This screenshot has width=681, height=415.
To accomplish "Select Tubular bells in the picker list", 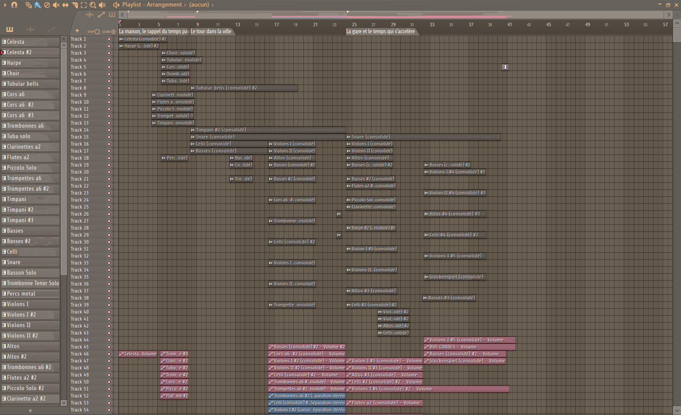I will [30, 84].
